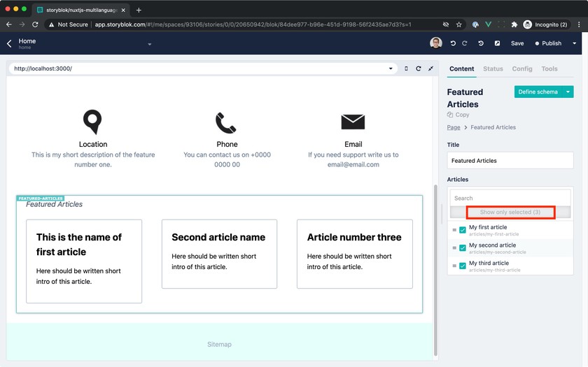This screenshot has width=588, height=367.
Task: Click the eye-slash icon in address bar
Action: click(446, 24)
